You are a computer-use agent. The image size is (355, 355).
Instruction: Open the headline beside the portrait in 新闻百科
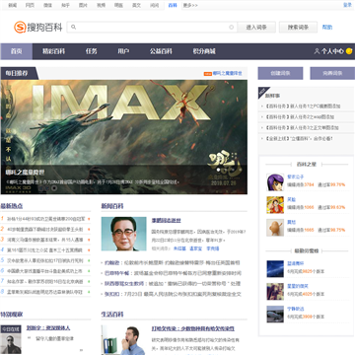click(x=166, y=220)
